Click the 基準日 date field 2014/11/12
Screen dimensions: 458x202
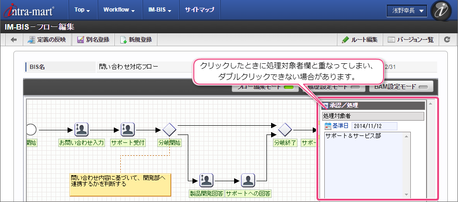pos(374,126)
